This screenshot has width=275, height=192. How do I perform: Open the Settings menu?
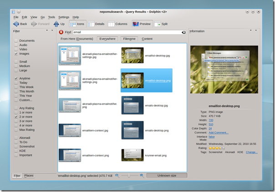[x=64, y=17]
